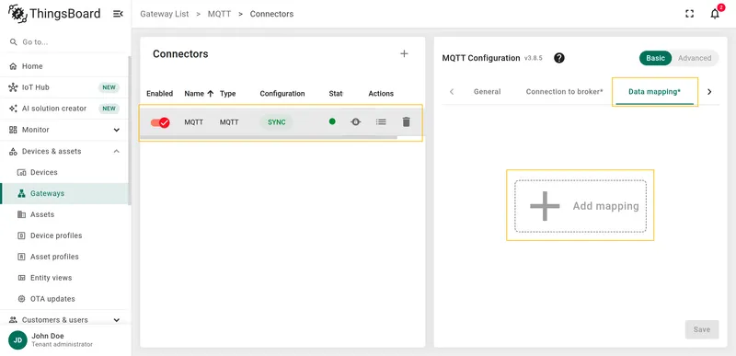Screen dimensions: 736x356
Task: Click the green status indicator dot
Action: click(332, 121)
